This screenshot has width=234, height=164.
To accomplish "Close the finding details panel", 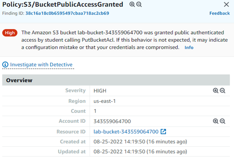I will pos(226,4).
